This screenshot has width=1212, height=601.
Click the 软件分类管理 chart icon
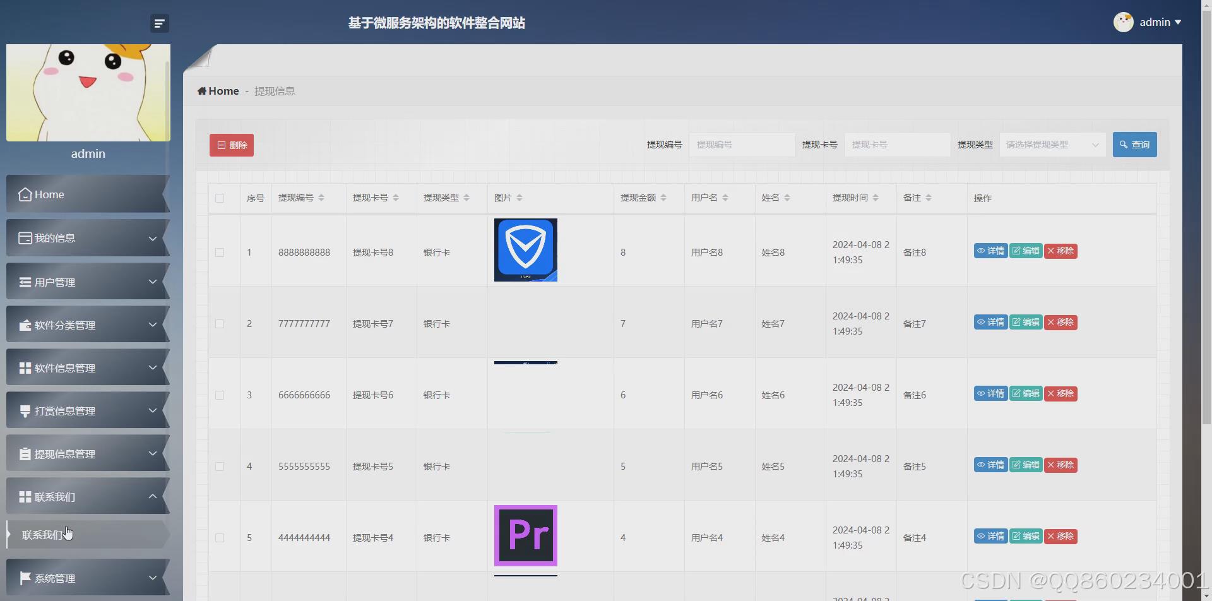25,324
